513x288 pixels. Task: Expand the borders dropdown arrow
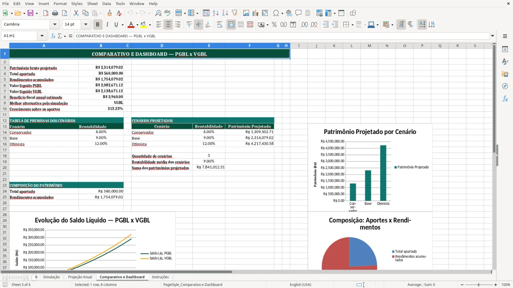(x=353, y=25)
